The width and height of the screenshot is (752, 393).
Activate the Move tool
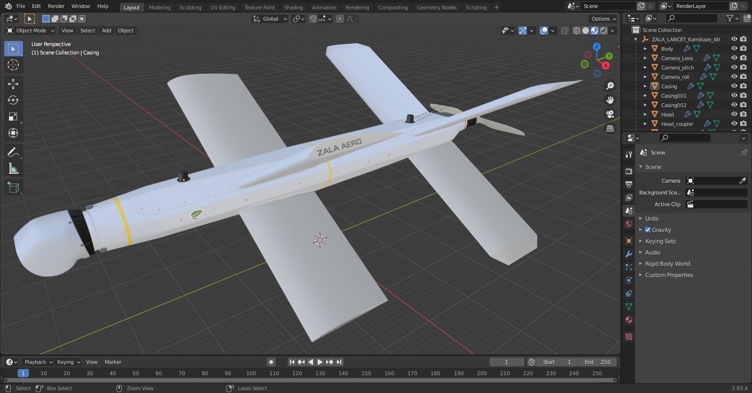coord(13,84)
